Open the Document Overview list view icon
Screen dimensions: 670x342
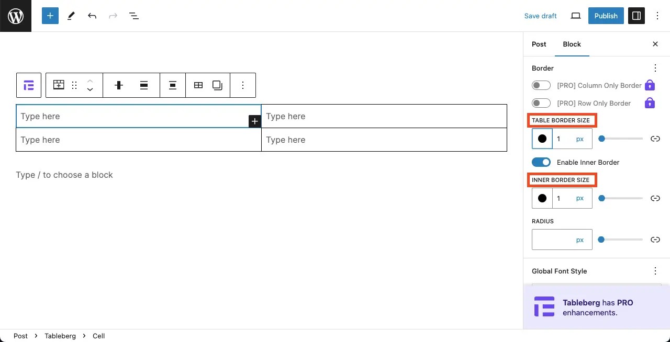134,16
